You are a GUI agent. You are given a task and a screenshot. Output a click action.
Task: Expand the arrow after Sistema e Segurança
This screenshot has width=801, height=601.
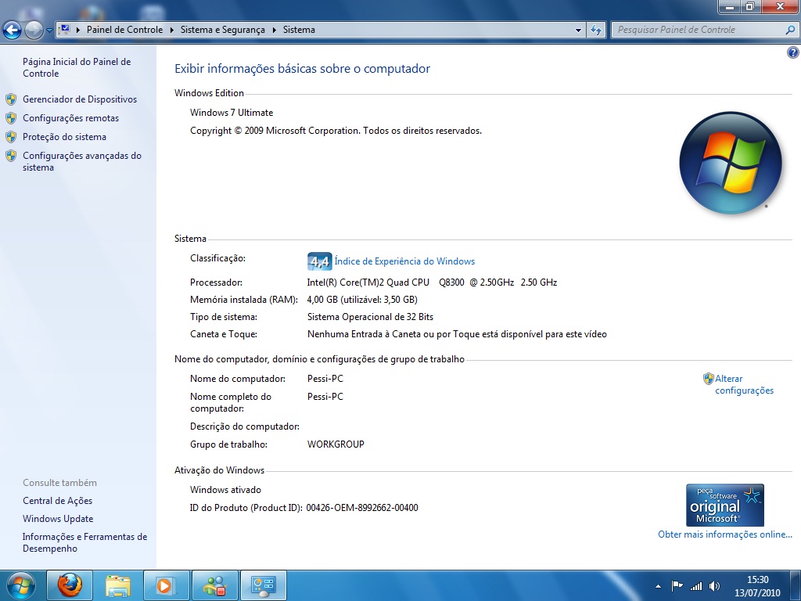coord(275,30)
